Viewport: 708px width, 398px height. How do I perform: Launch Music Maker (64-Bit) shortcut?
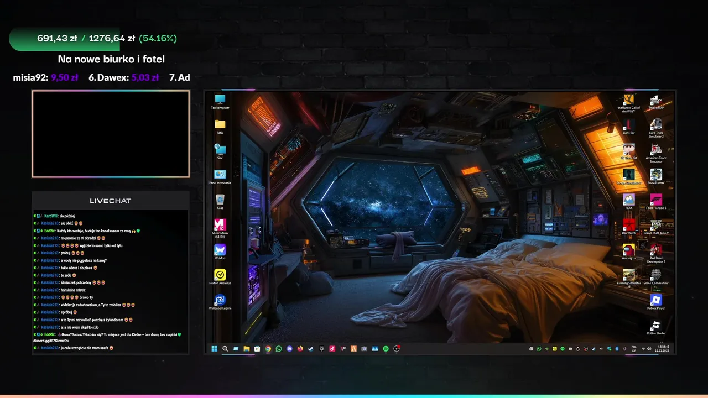(x=220, y=228)
